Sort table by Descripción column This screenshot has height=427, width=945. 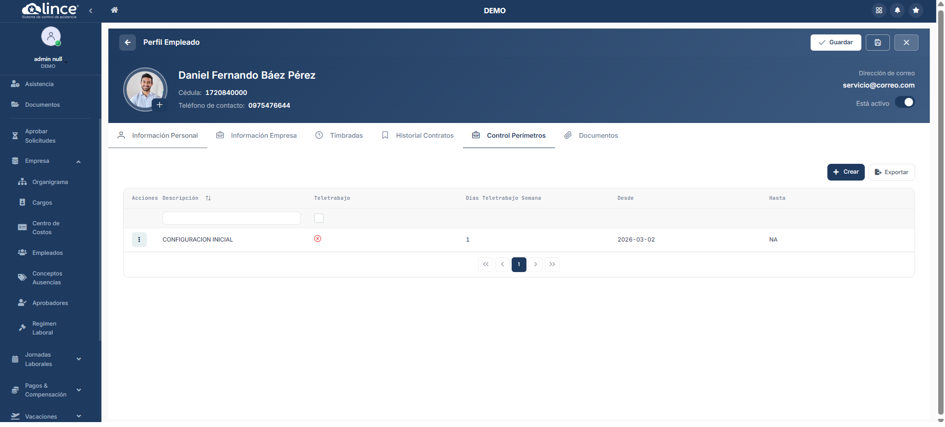tap(208, 198)
